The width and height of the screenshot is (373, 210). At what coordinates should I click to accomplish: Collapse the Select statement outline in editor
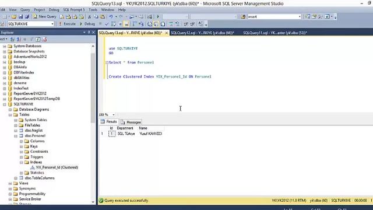[107, 62]
